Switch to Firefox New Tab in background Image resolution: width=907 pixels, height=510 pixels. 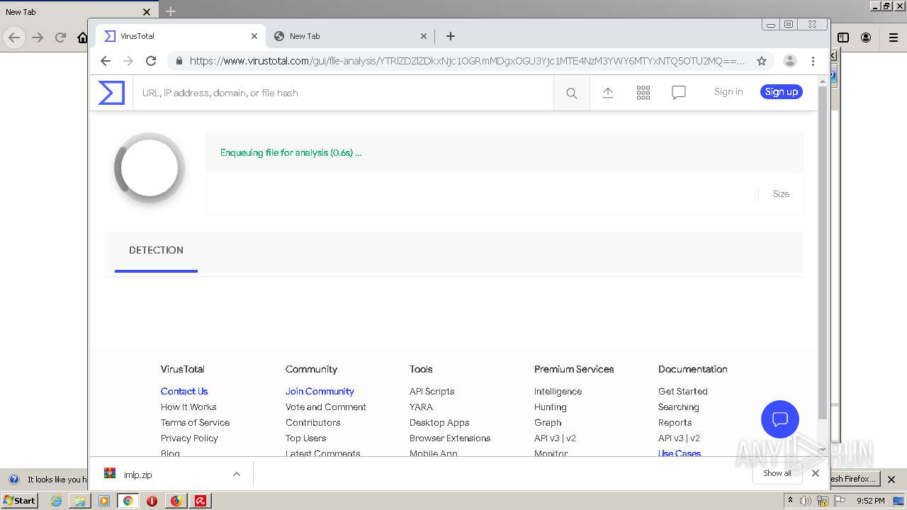tap(78, 11)
